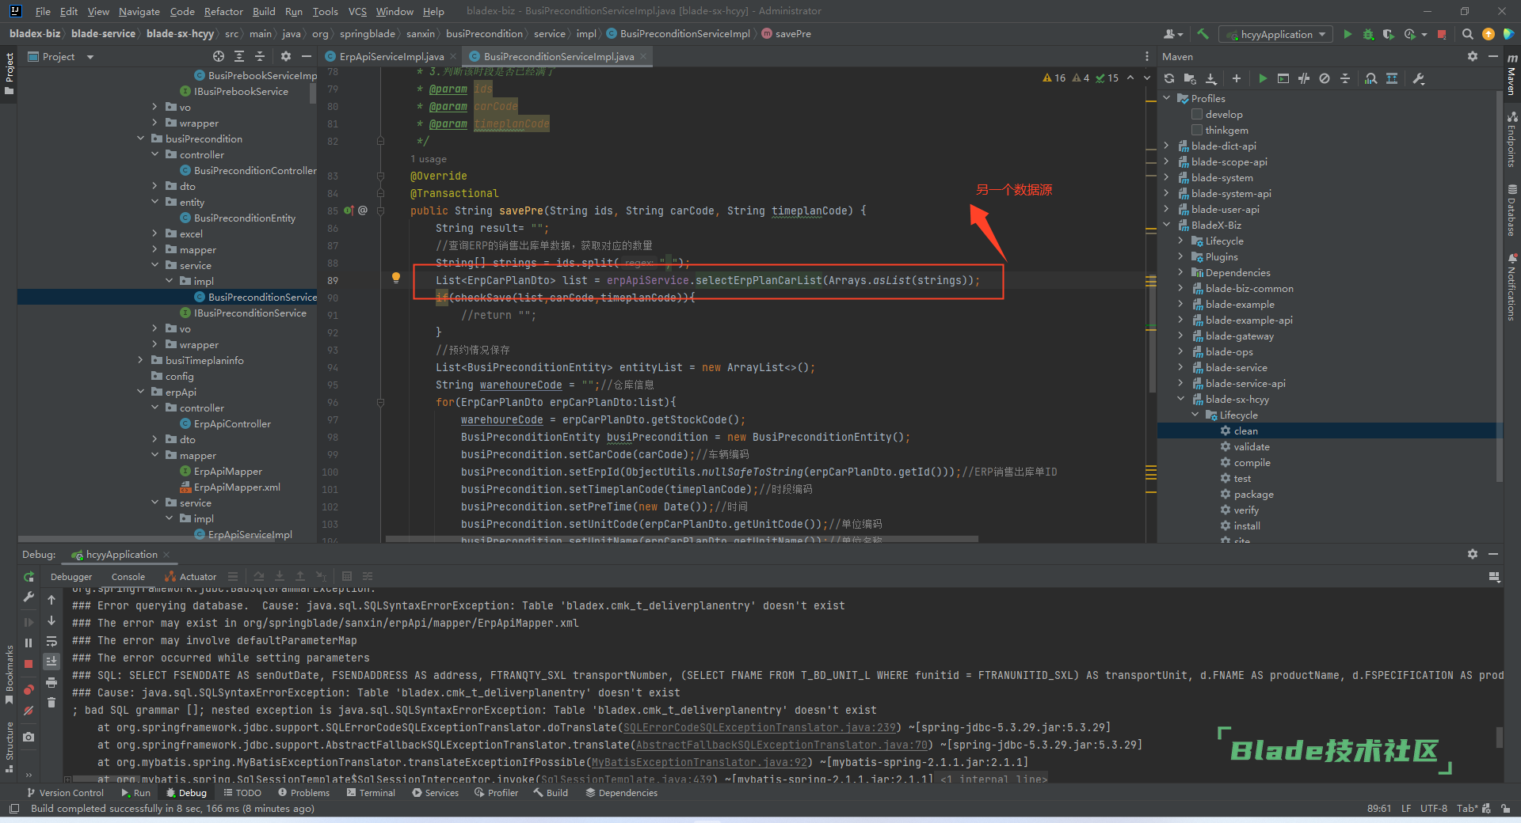The width and height of the screenshot is (1521, 823).
Task: Print the console output
Action: pyautogui.click(x=51, y=682)
